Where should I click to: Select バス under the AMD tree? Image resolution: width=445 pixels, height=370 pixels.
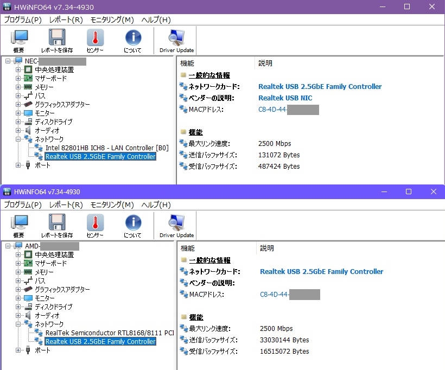tap(40, 281)
